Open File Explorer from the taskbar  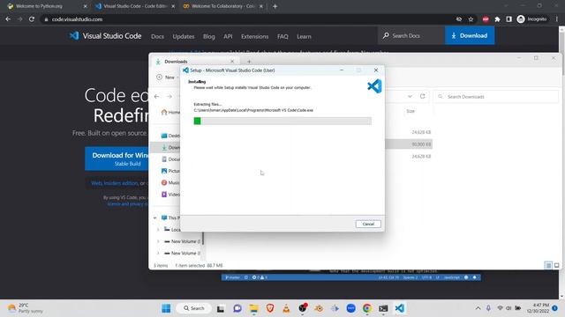[253, 308]
